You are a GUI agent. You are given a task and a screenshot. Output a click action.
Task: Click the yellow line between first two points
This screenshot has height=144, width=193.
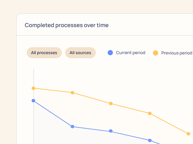coord(53,90)
